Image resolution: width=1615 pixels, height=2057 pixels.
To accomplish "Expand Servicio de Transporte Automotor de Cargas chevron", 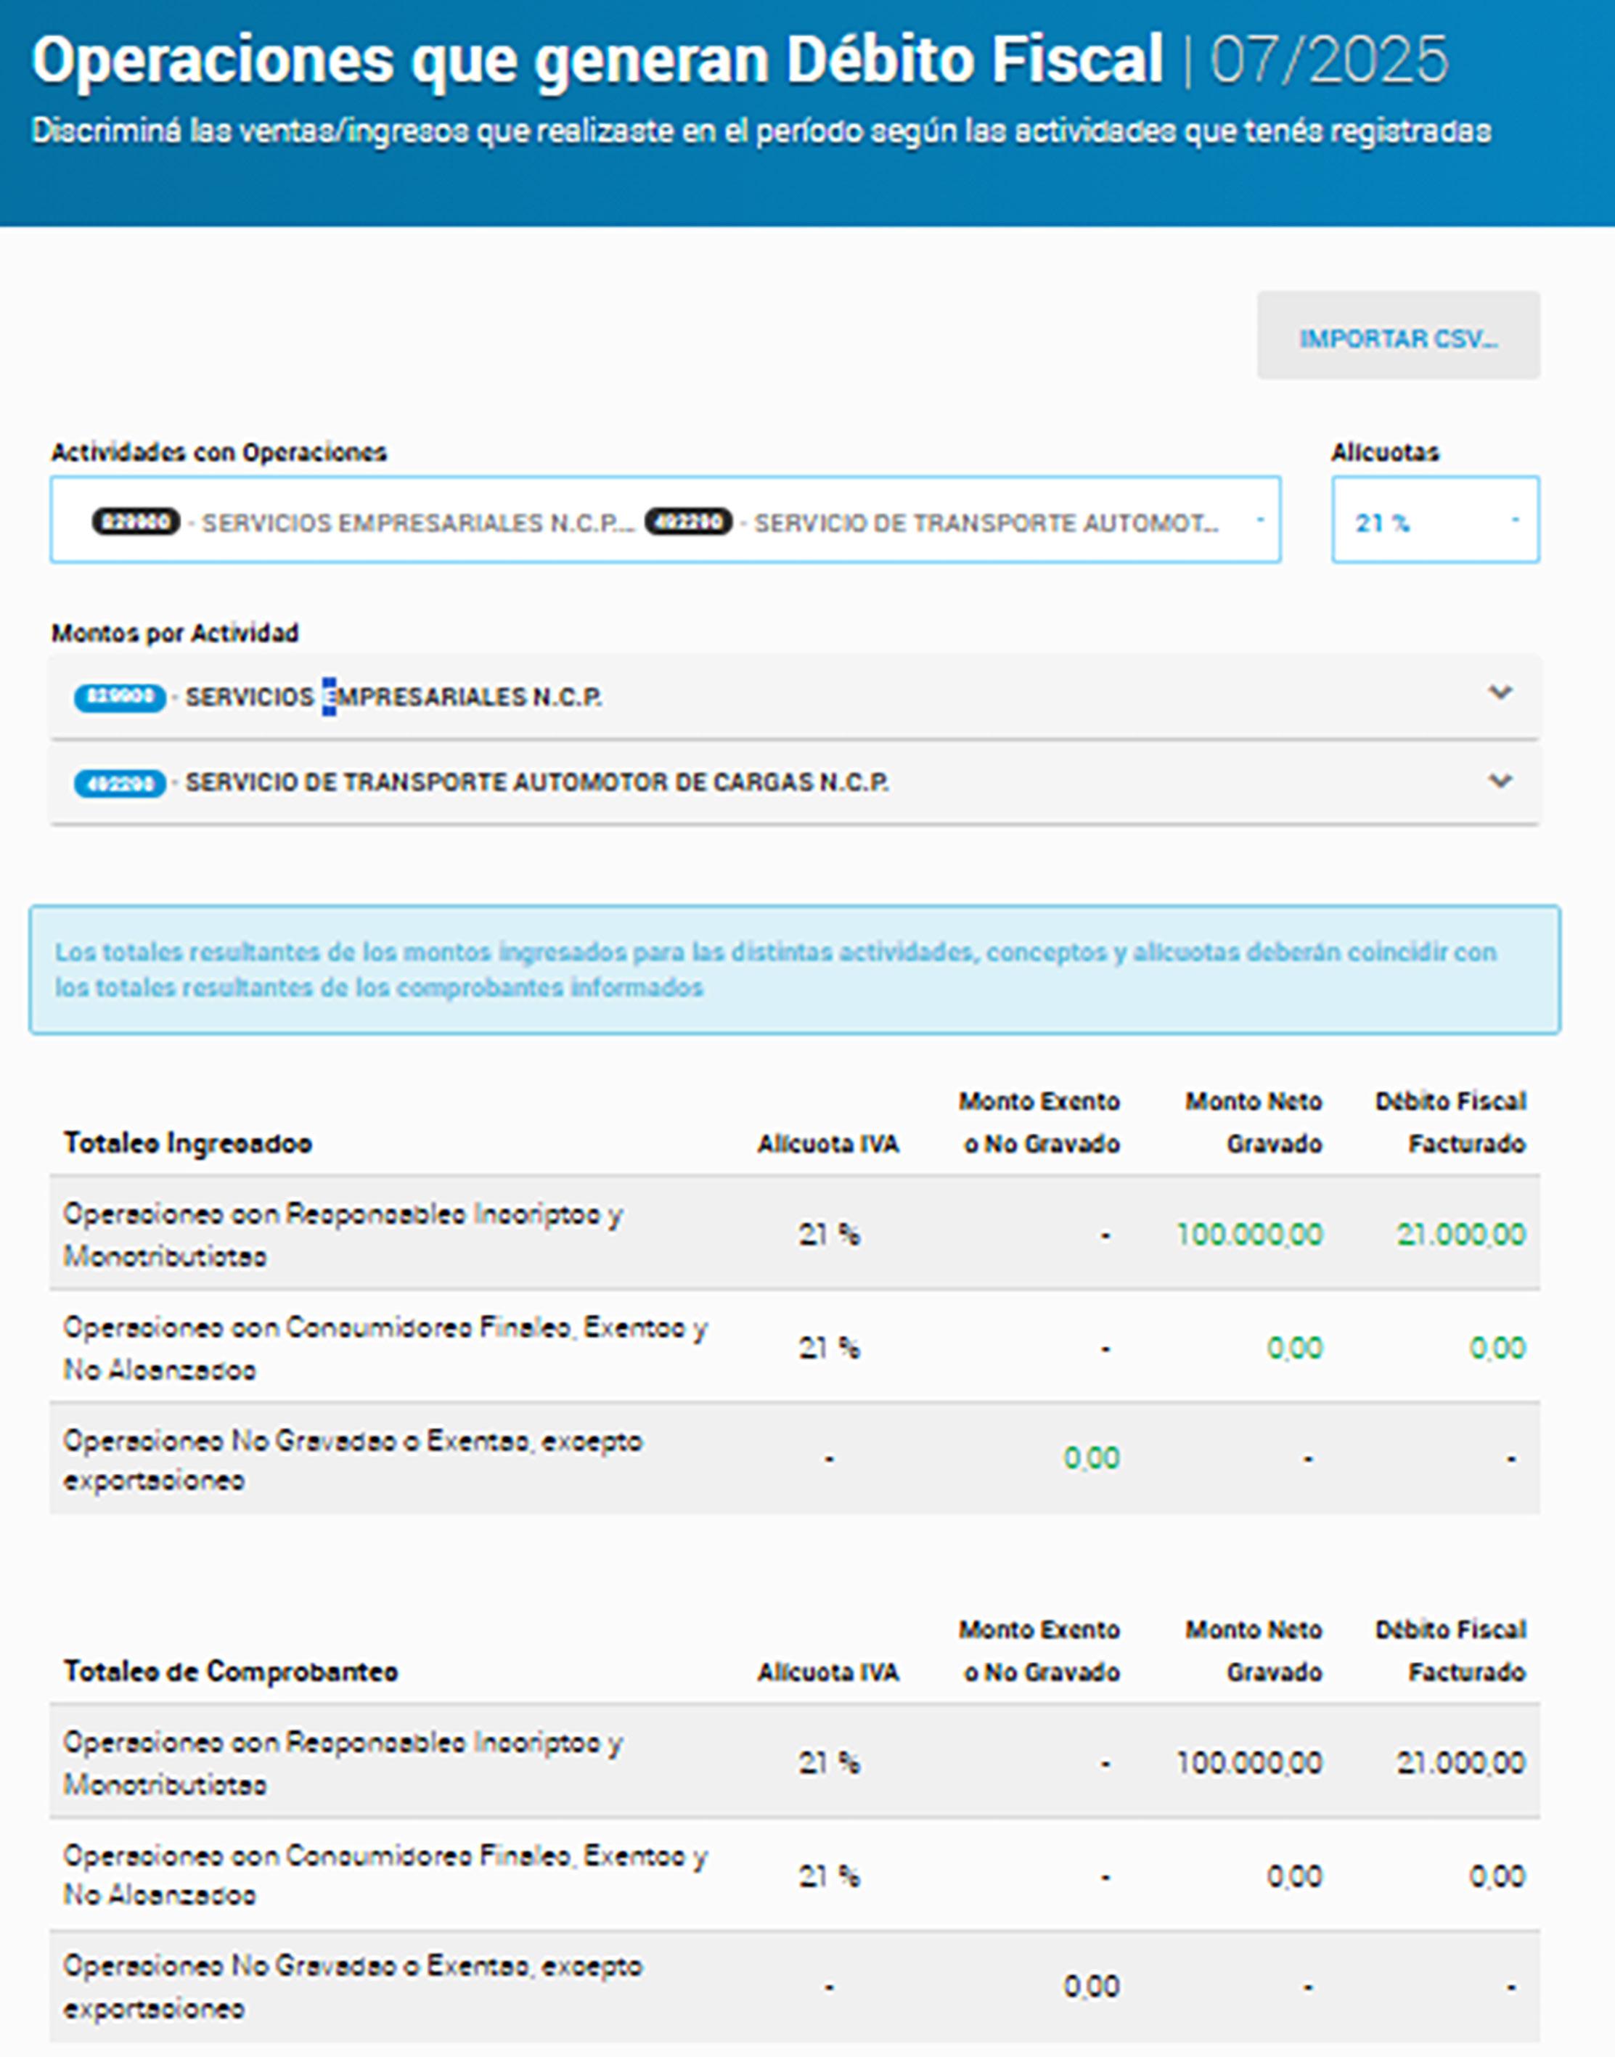I will pos(1500,781).
